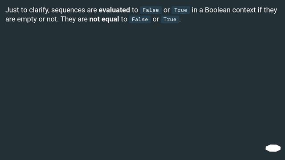Screen dimensions: 285x160
Task: Click the or between second False and True
Action: [155, 20]
